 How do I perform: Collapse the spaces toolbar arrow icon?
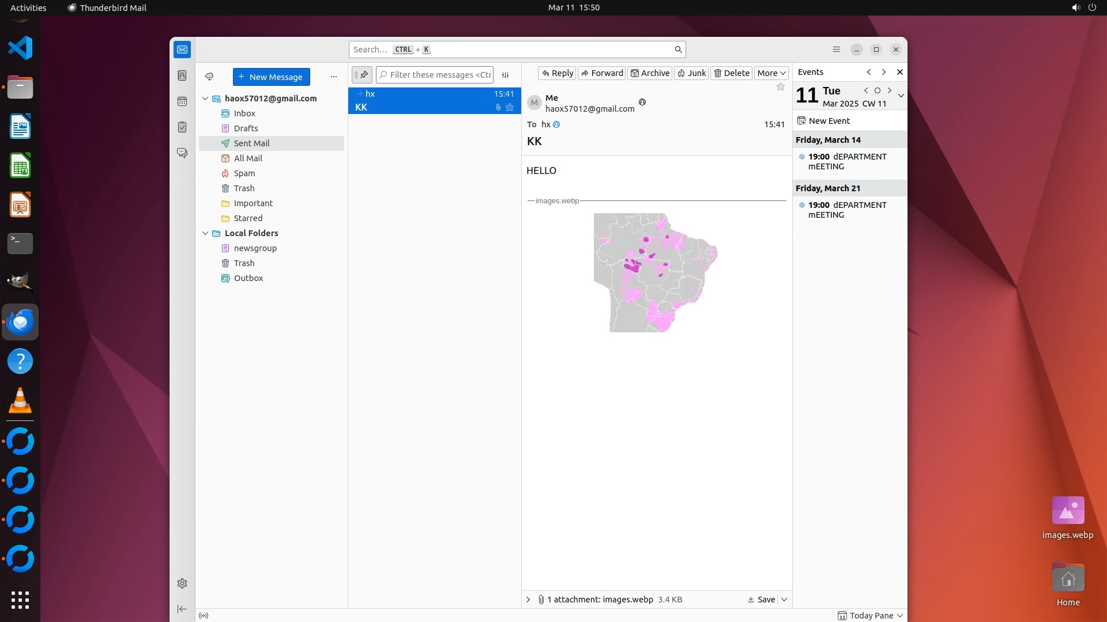[182, 609]
